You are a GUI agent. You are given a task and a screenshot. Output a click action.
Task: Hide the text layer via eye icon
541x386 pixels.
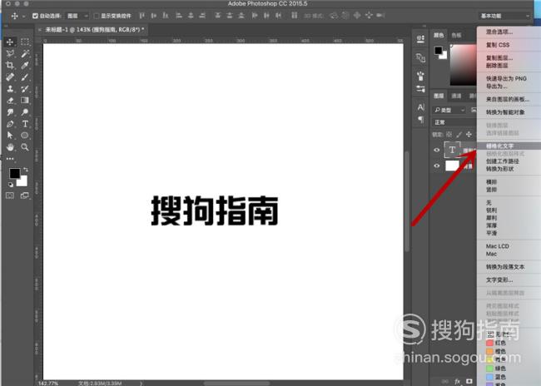click(x=436, y=150)
